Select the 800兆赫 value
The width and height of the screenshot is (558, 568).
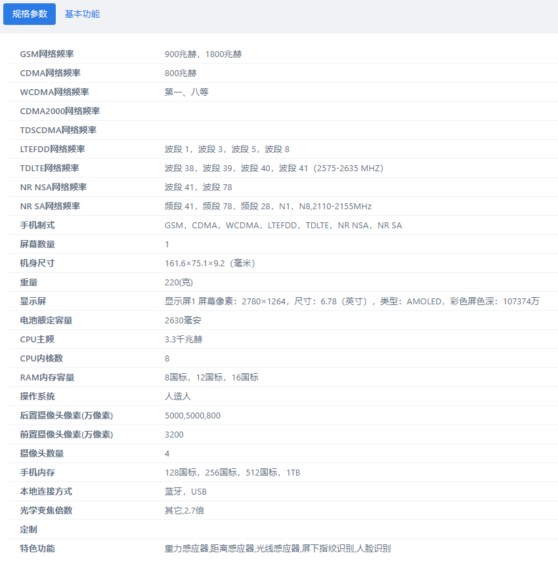181,73
